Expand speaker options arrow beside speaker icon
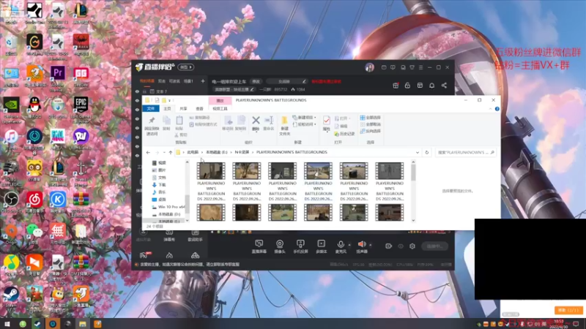The height and width of the screenshot is (329, 586). [370, 245]
